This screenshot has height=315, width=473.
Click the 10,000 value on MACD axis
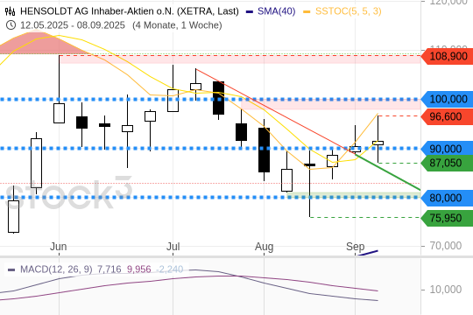(446, 290)
